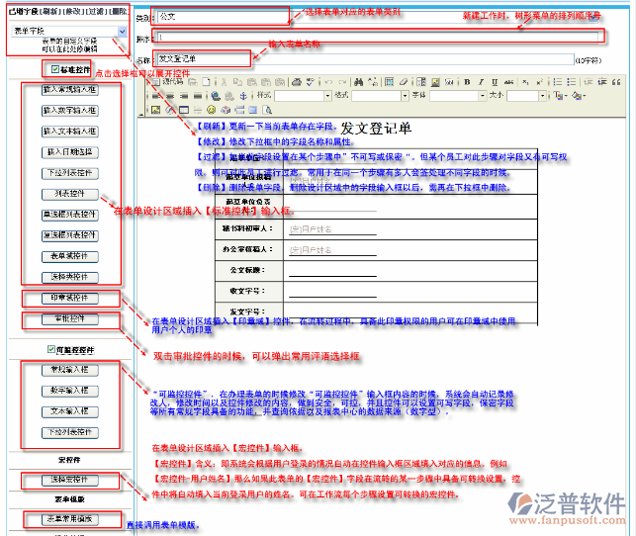Click the bold B toolbar icon
Image resolution: width=636 pixels, height=536 pixels.
coord(468,82)
